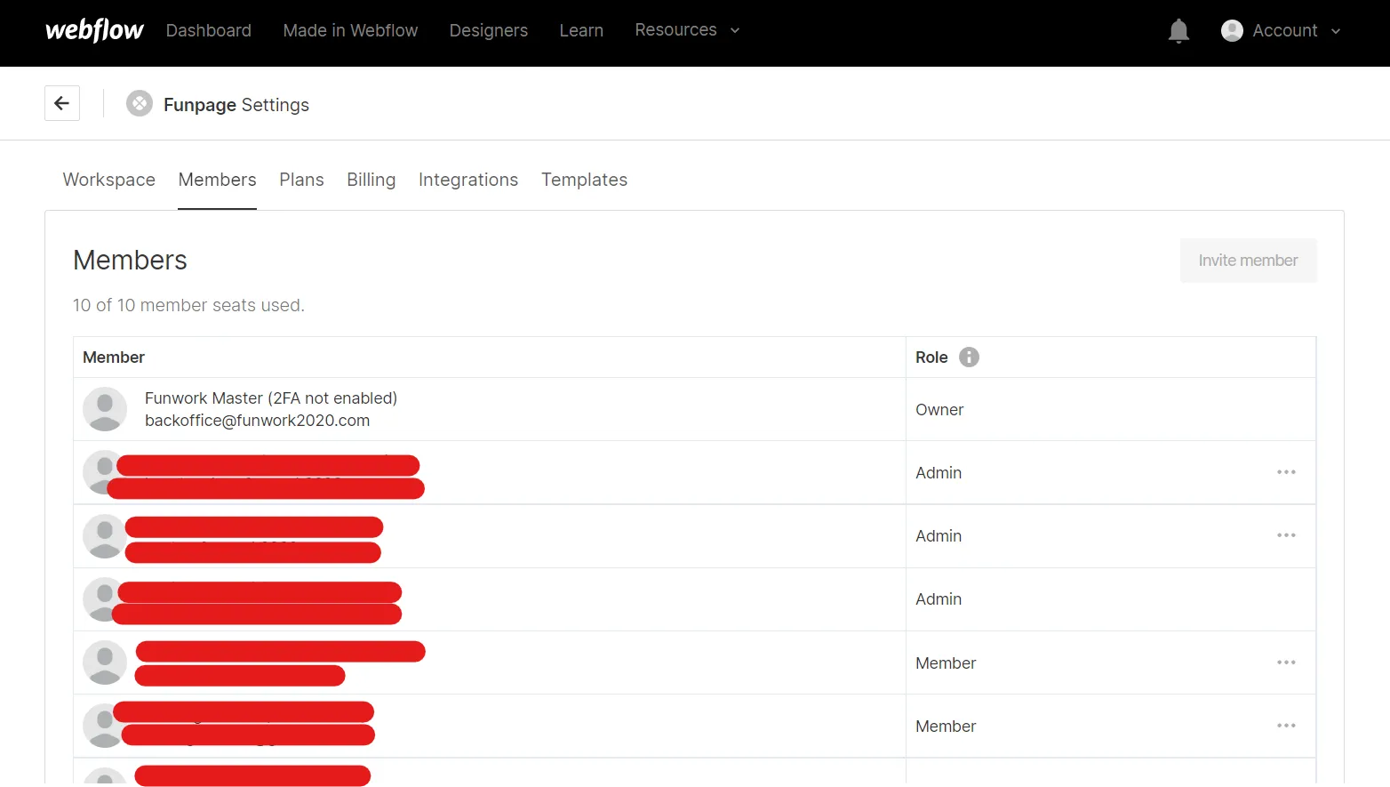Viewport: 1390px width, 787px height.
Task: Select the Templates tab
Action: pos(584,180)
